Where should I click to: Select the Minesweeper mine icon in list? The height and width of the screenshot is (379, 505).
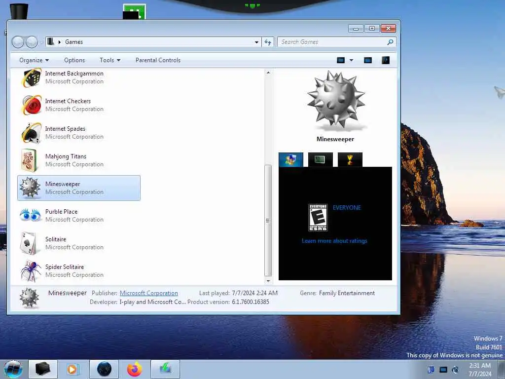30,188
